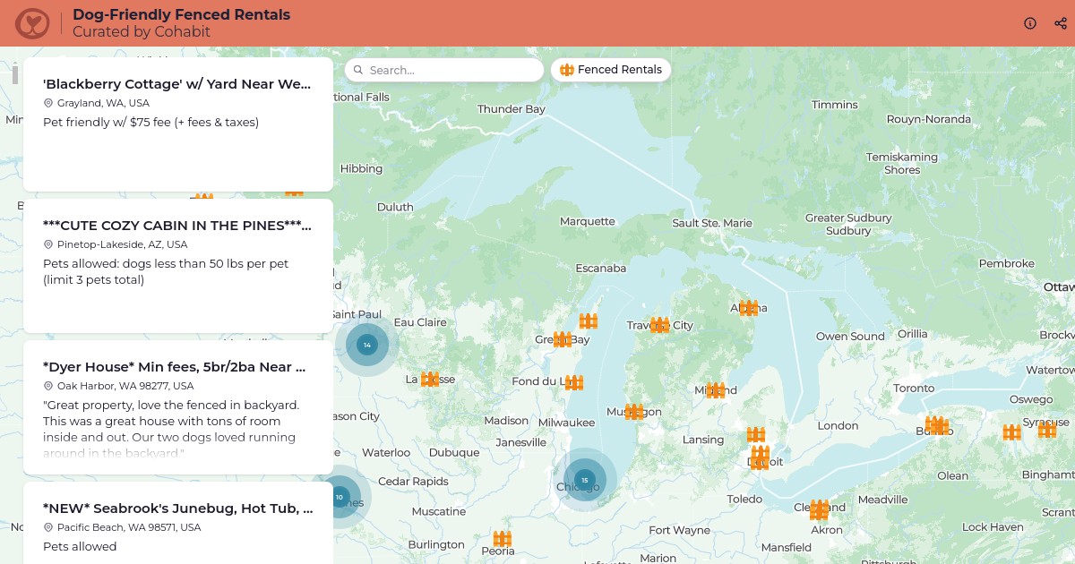
Task: Open the fence marker on Syracuse
Action: 1047,431
